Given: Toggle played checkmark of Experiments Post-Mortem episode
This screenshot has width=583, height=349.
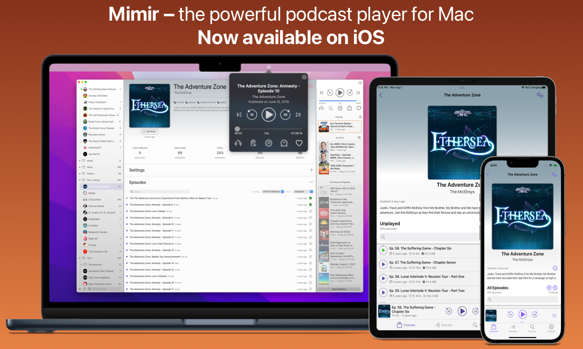Looking at the screenshot, I should [x=311, y=198].
